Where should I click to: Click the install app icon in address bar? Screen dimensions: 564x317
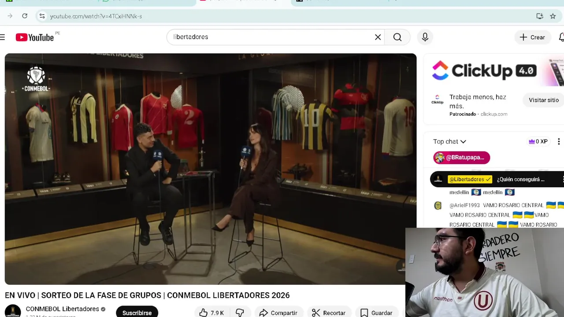pyautogui.click(x=540, y=16)
